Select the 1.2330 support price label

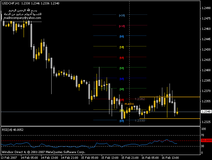pyautogui.click(x=140, y=121)
